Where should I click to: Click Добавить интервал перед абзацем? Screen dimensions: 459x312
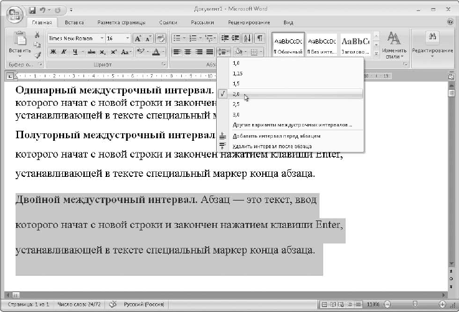point(275,135)
